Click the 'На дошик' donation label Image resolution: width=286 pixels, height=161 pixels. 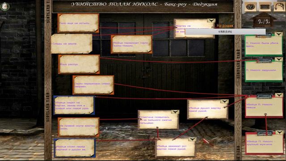225,26
